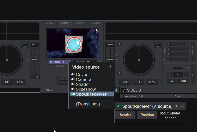
Task: Play or pause the right deck
Action: (138, 82)
